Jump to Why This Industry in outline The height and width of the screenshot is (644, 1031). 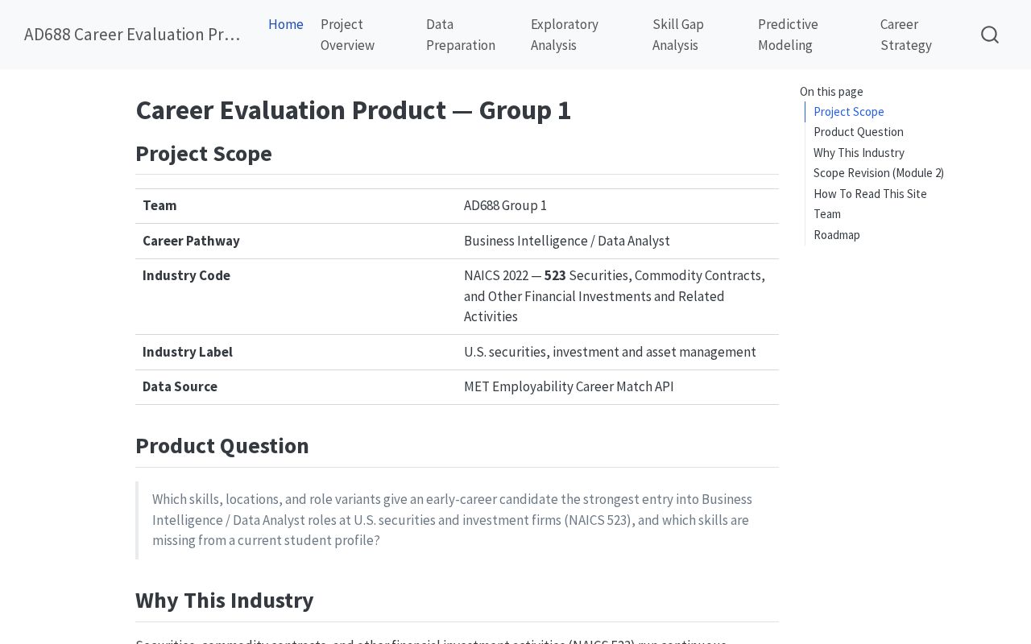point(859,153)
